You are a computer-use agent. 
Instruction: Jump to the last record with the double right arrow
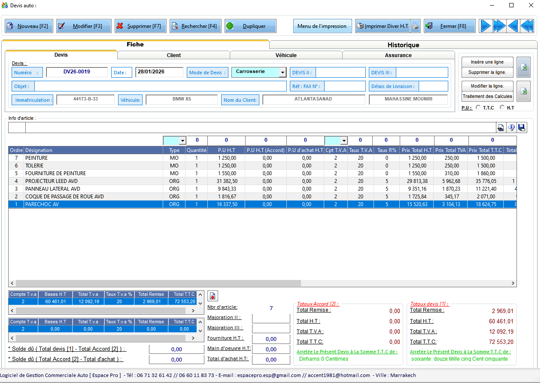coord(499,26)
